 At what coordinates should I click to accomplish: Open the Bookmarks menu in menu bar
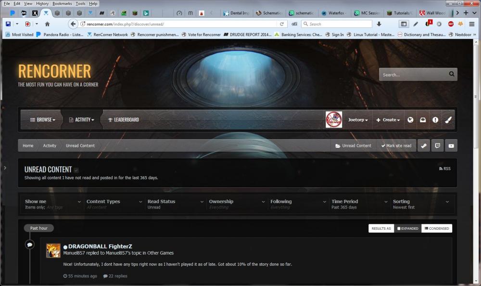62,3
